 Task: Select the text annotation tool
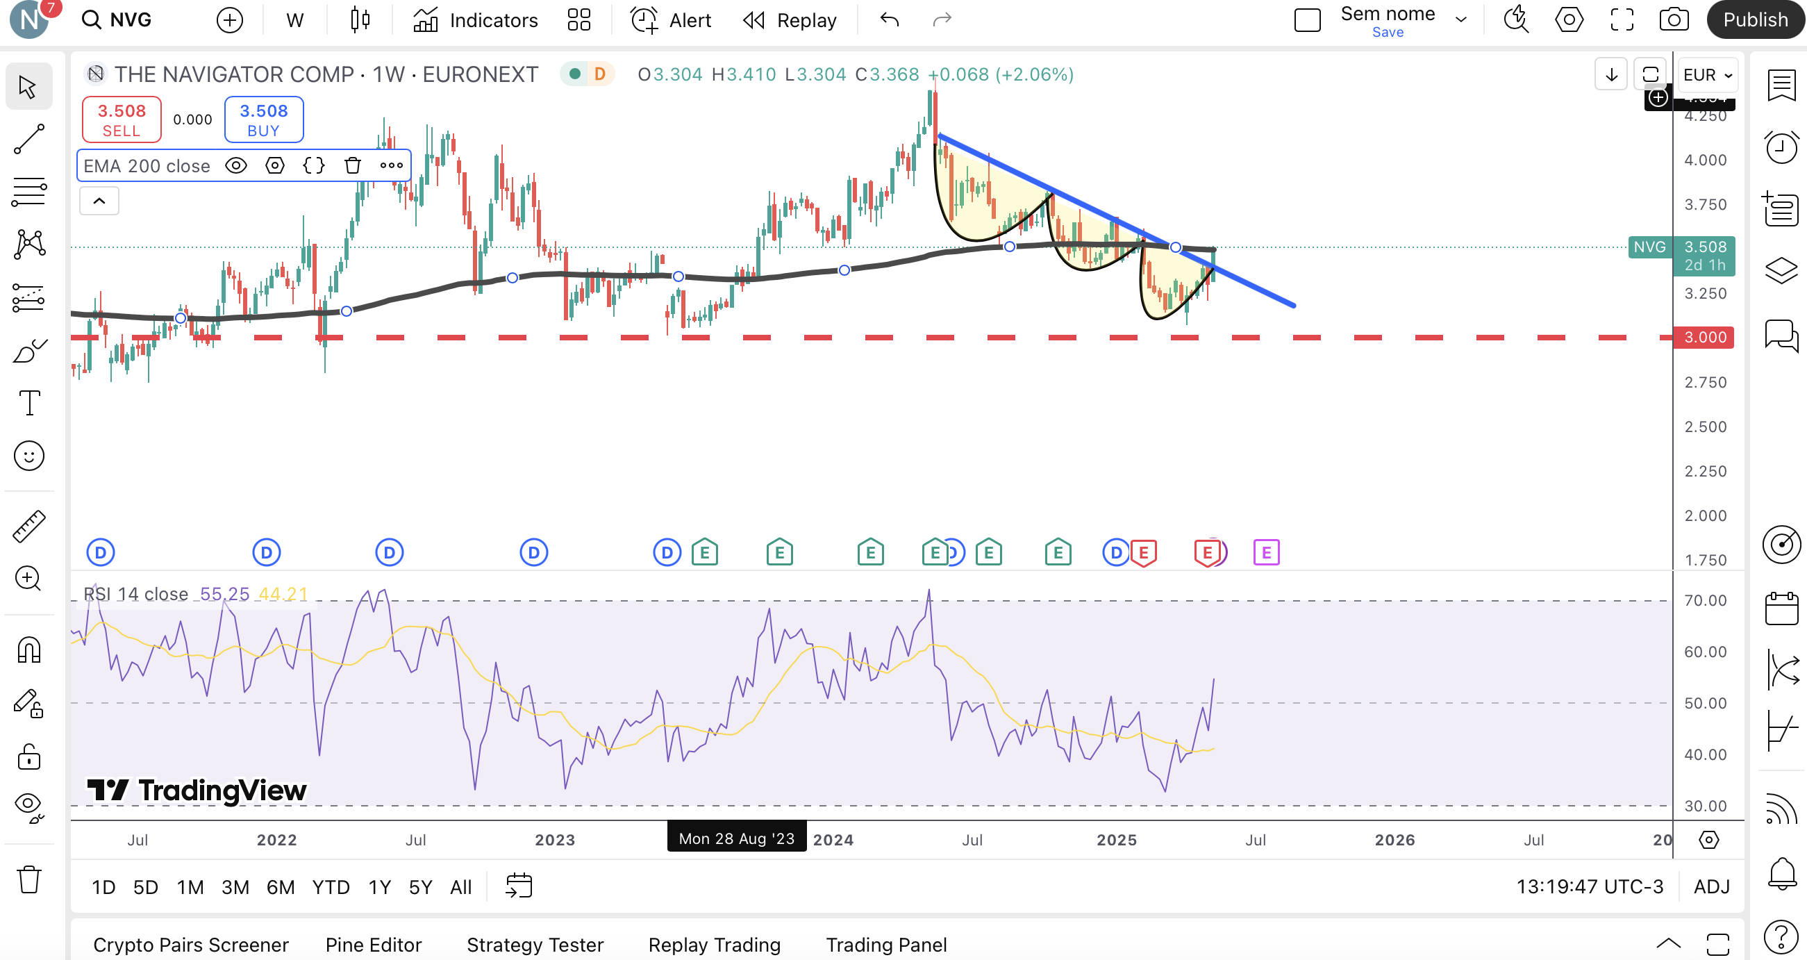pos(28,404)
